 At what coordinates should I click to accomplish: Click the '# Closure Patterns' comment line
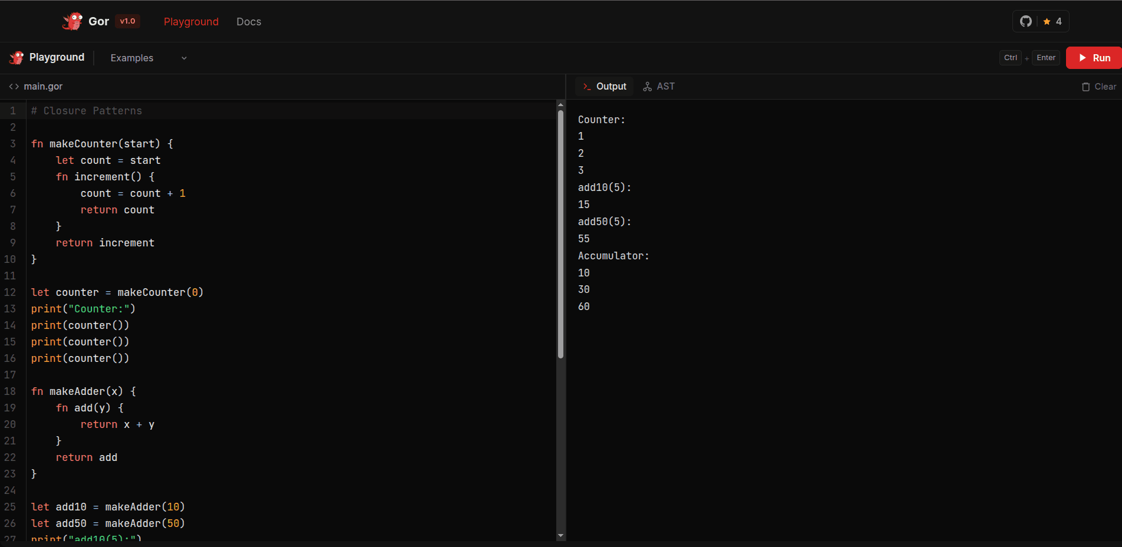(87, 111)
